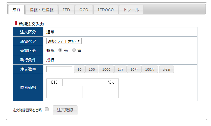The height and width of the screenshot is (126, 211).
Task: Open the IFDOCO tab
Action: (x=106, y=10)
